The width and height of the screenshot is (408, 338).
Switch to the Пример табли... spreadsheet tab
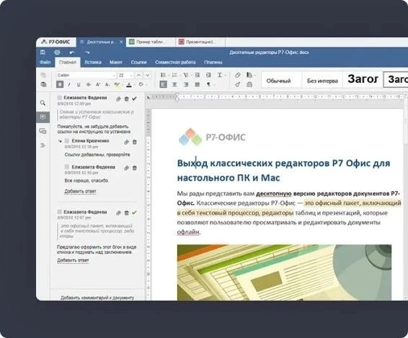151,42
